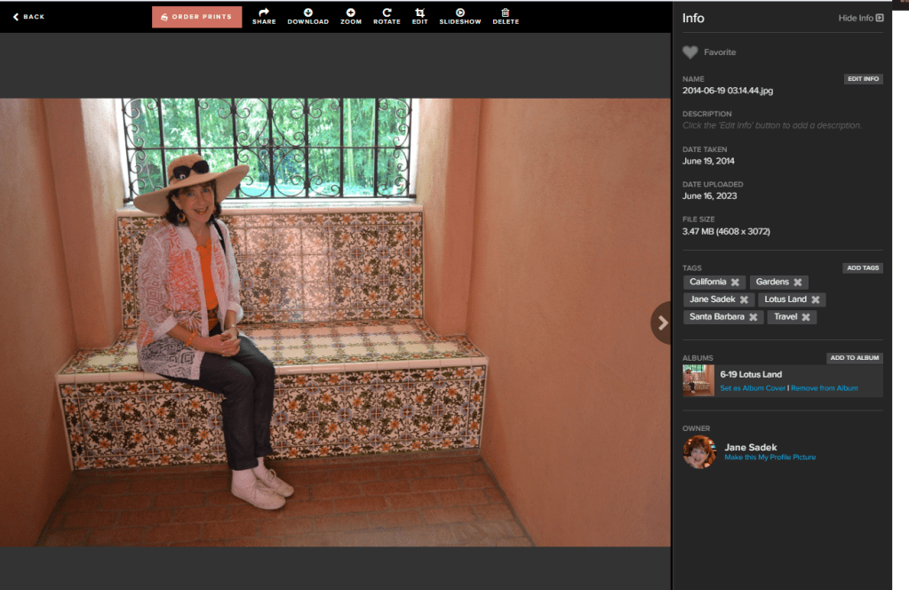Click the Order Prints button
The height and width of the screenshot is (590, 909).
196,17
